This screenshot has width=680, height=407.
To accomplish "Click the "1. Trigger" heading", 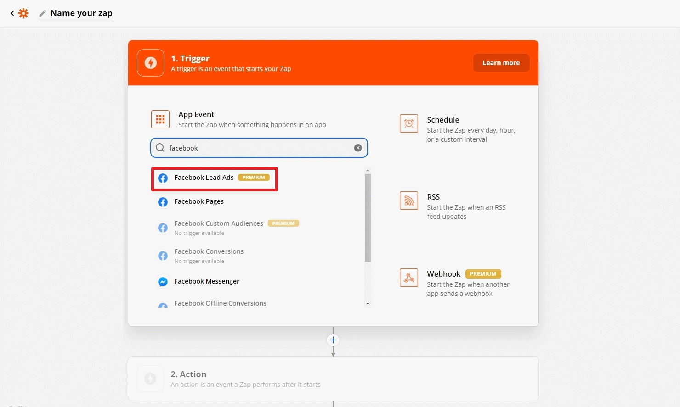I will 190,58.
